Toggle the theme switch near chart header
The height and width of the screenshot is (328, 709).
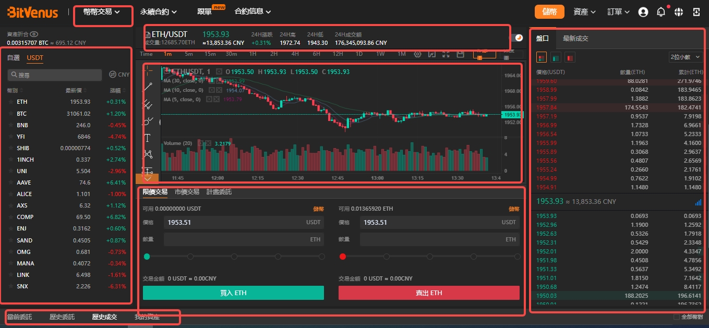point(516,38)
